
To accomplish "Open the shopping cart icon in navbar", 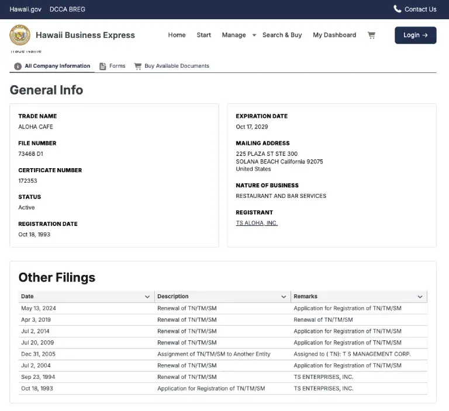I will [371, 35].
